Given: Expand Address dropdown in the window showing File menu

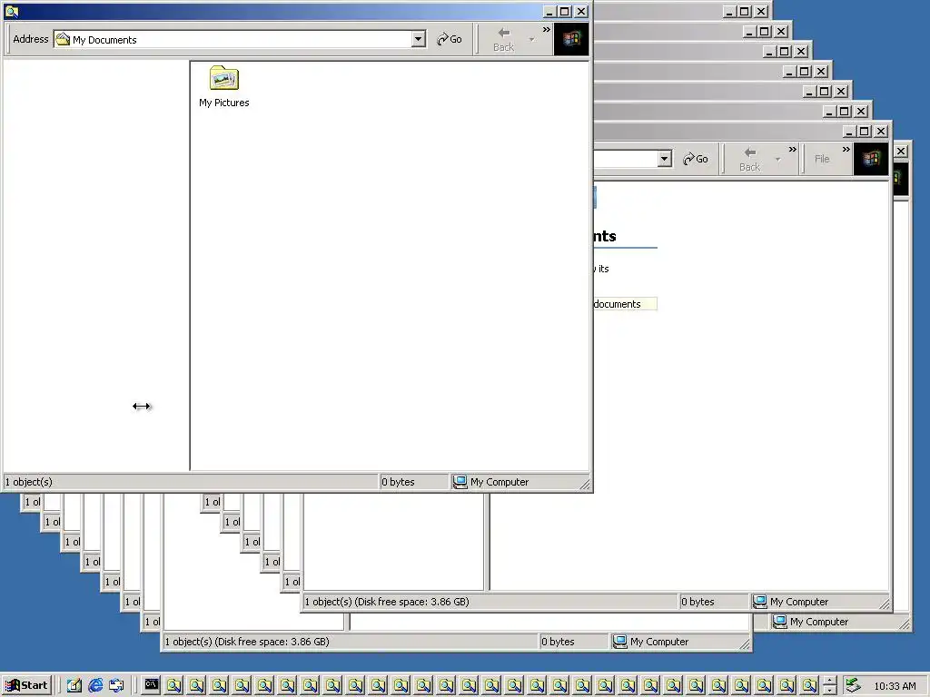Looking at the screenshot, I should point(664,159).
